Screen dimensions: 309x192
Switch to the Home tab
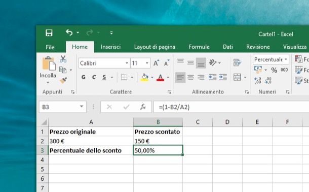(x=80, y=47)
